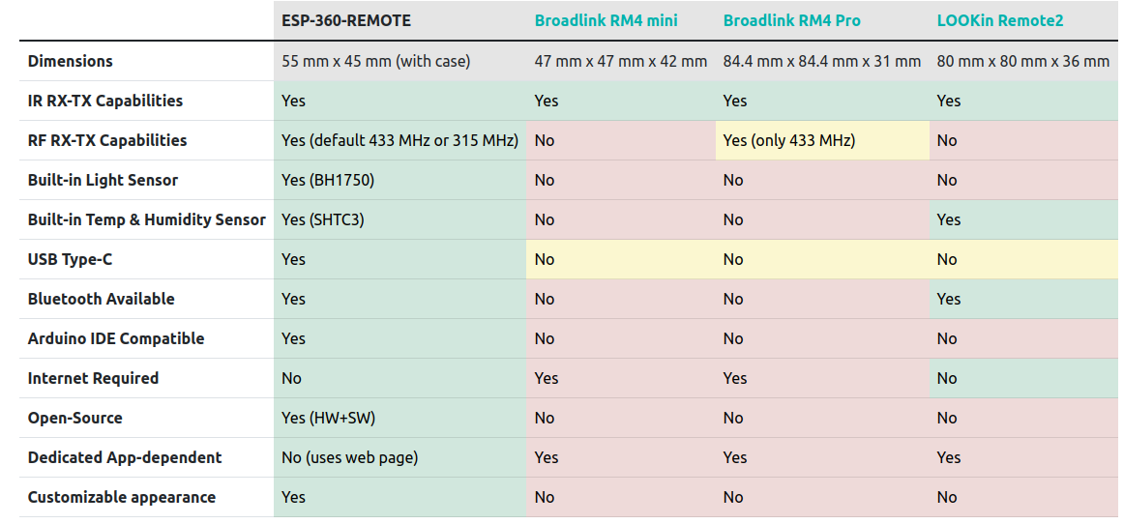
Task: Click the IR RX-TX Capabilities row label
Action: [105, 101]
